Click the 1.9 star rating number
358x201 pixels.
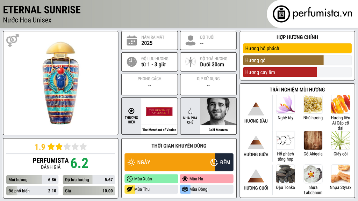point(40,147)
